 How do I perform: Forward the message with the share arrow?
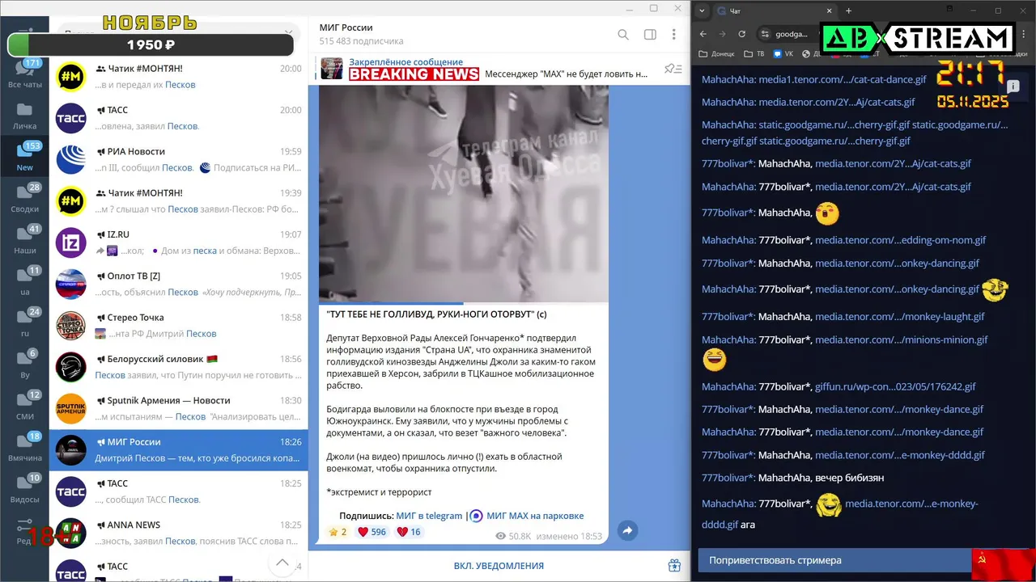coord(627,530)
